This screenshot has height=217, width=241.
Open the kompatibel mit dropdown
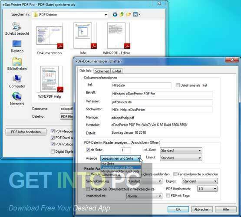(x=144, y=196)
